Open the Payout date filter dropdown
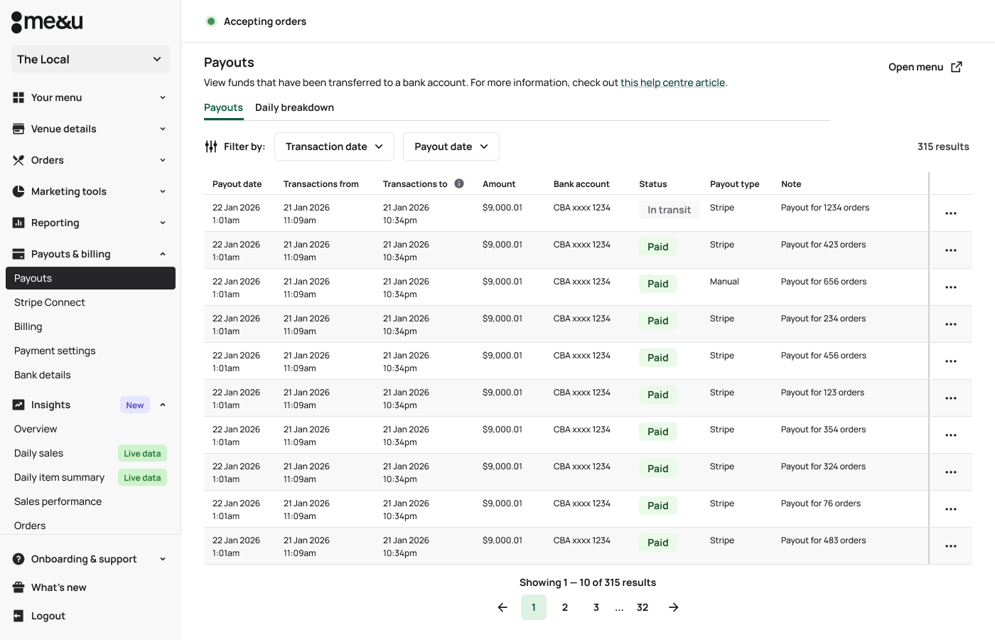Viewport: 995px width, 640px height. point(451,146)
